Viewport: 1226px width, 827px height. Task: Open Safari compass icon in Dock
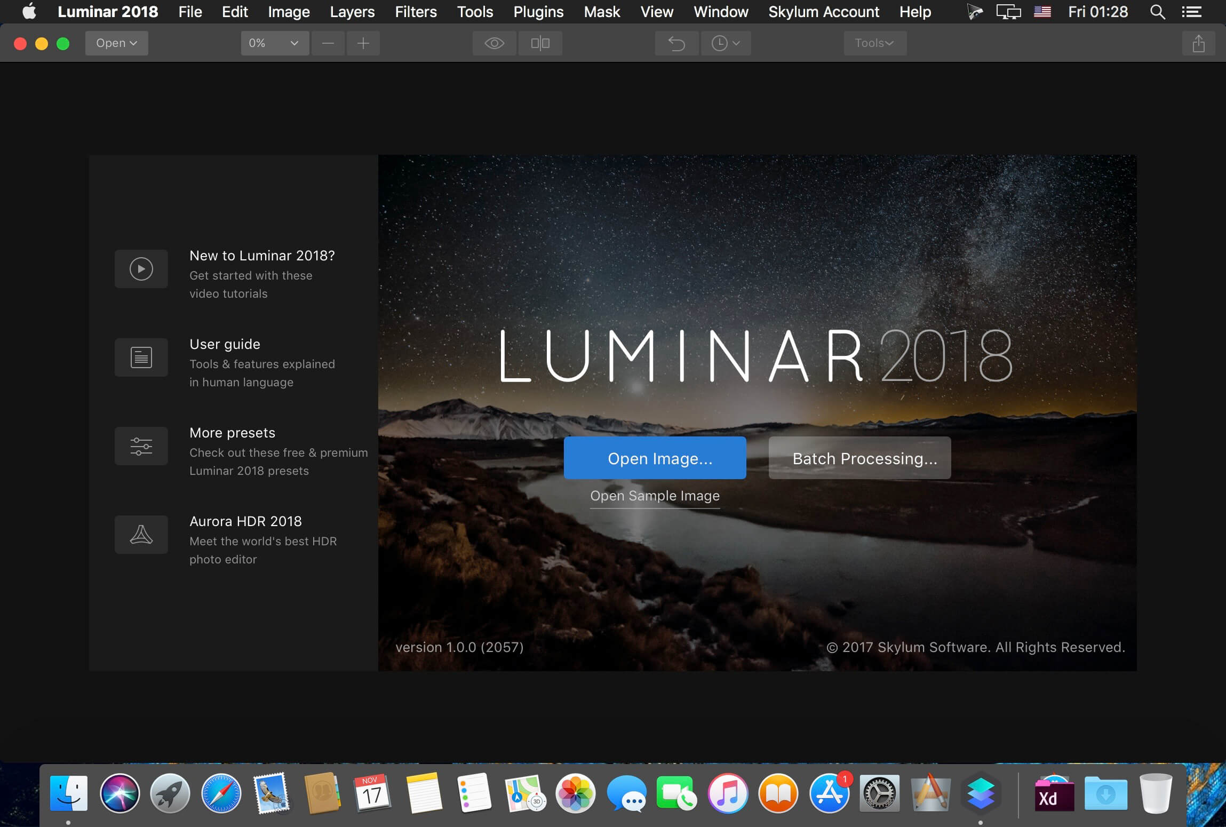pos(221,793)
